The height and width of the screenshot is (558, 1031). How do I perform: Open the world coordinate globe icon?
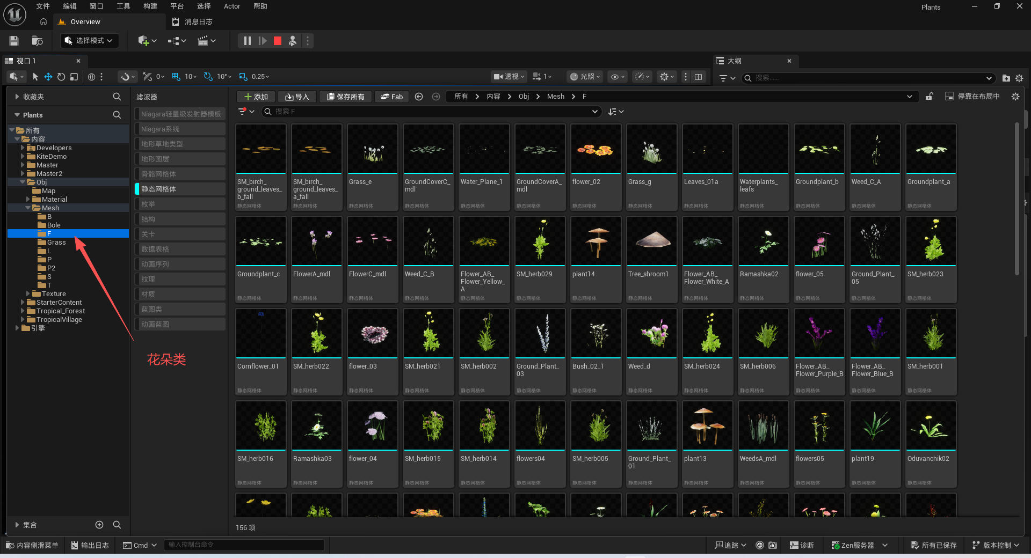91,77
